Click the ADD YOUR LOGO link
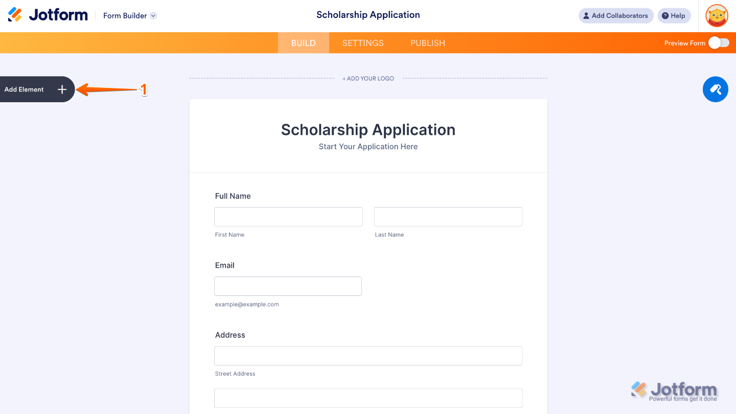 click(x=368, y=78)
